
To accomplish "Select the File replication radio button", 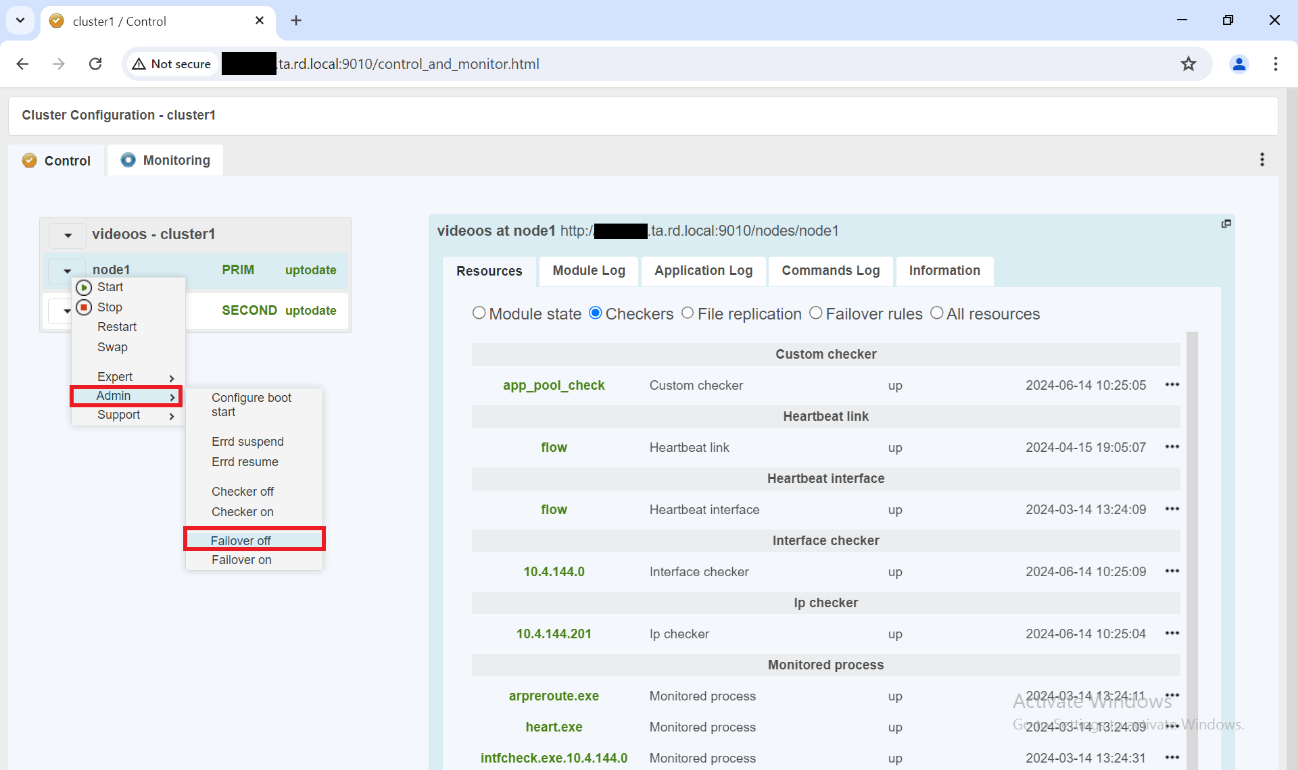I will tap(688, 313).
